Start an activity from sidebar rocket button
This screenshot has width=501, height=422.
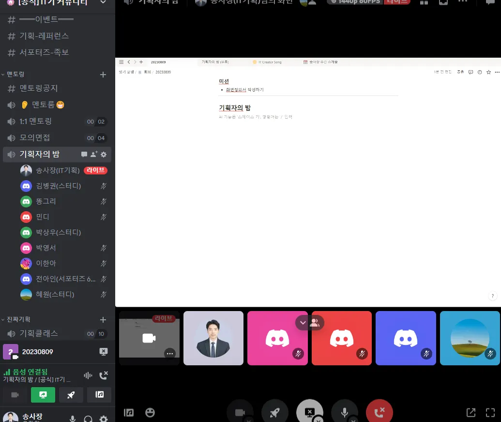click(x=71, y=395)
